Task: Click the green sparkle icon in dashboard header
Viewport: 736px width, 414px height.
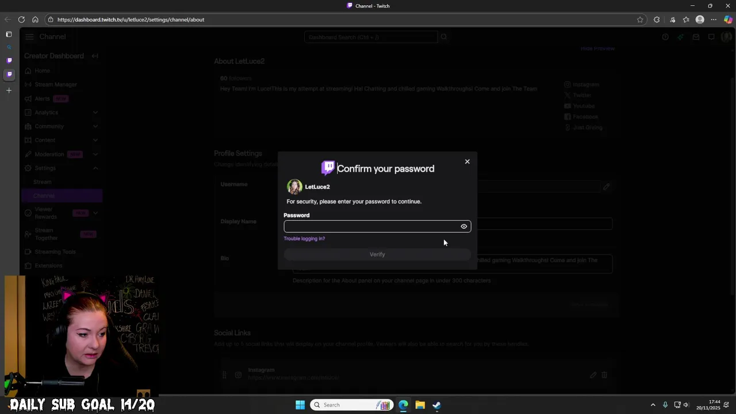Action: point(680,37)
